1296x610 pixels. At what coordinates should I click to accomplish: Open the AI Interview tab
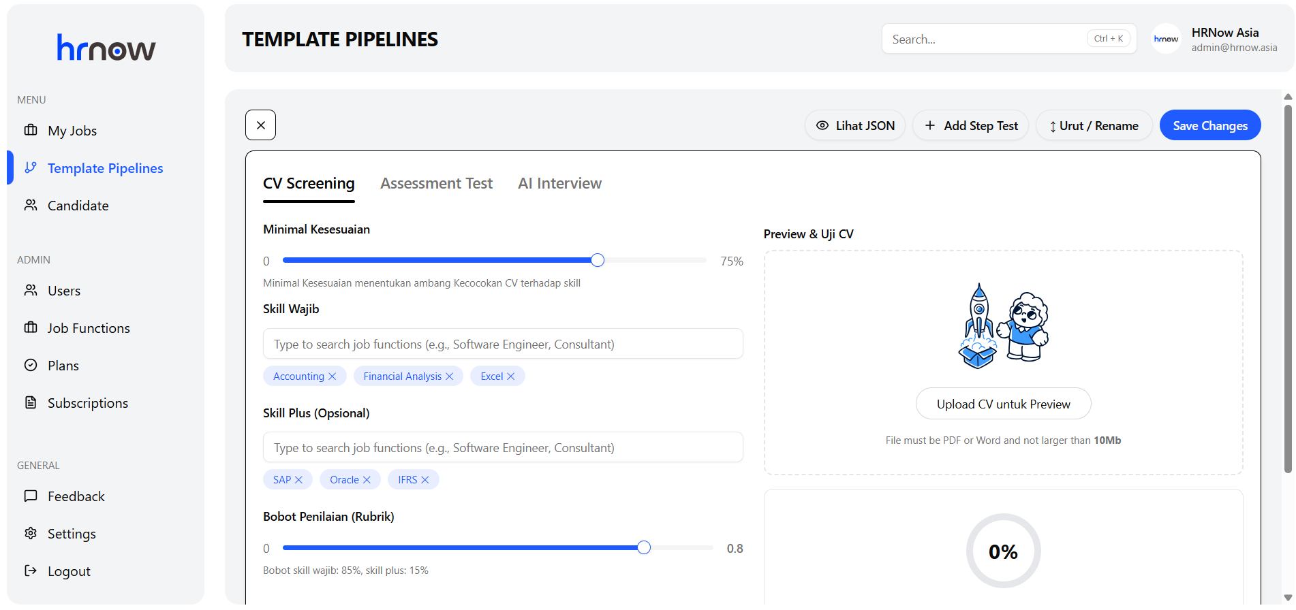[559, 184]
